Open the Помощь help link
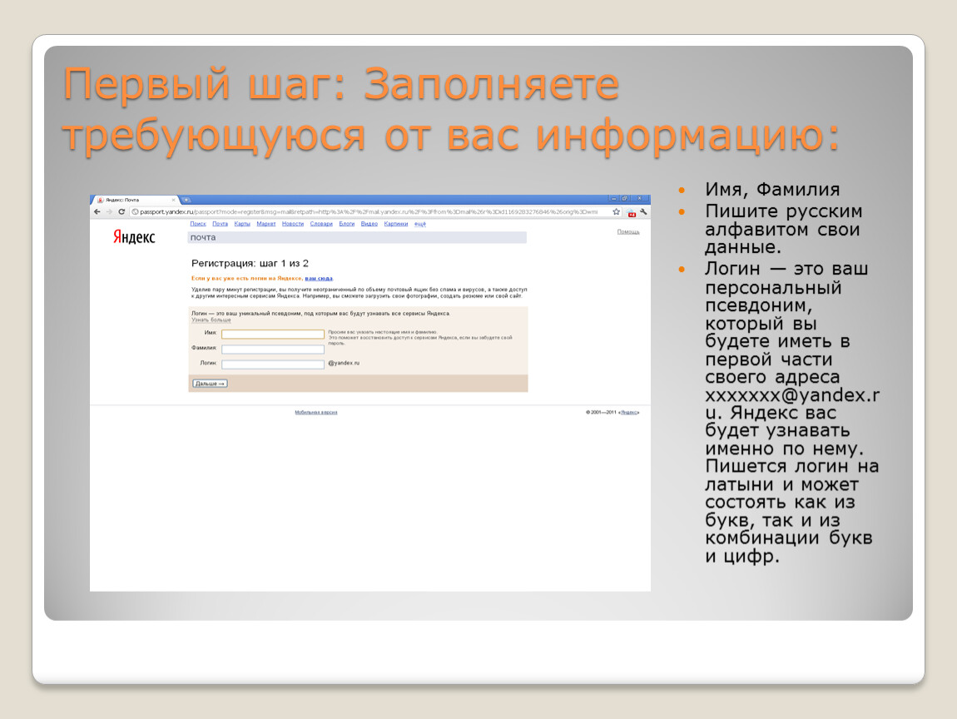 628,232
